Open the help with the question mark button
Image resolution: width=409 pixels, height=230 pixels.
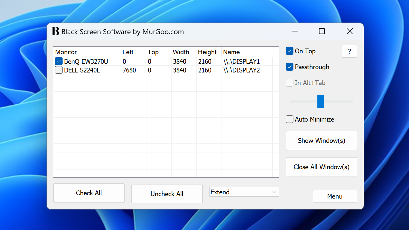pyautogui.click(x=349, y=51)
